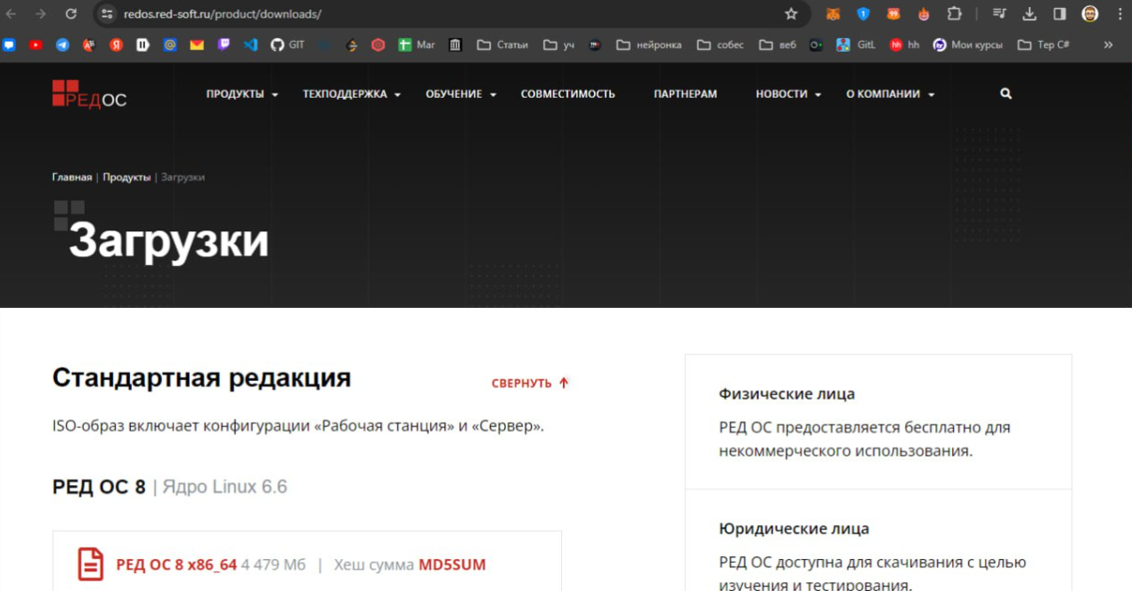This screenshot has height=591, width=1132.
Task: Reload the page with the refresh icon
Action: coord(71,14)
